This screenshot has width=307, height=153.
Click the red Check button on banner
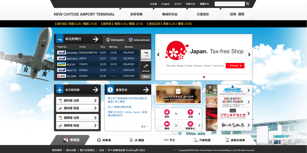235,66
